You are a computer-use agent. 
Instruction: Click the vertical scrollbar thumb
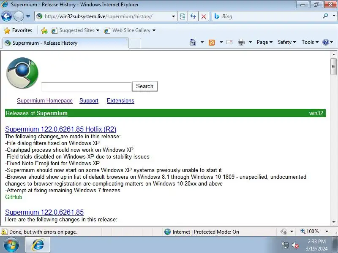pos(334,67)
